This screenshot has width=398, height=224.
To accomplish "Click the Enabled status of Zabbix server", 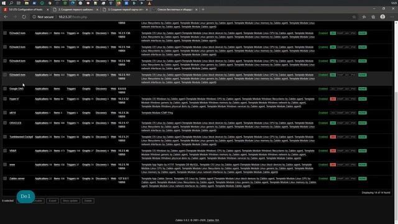I will [323, 179].
